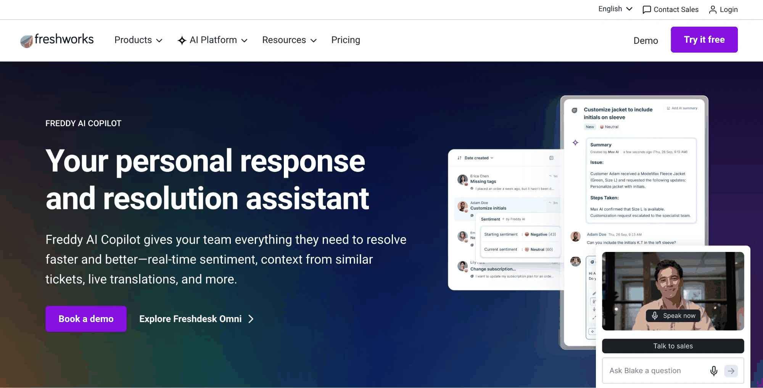Click Erica Chen's avatar

(463, 180)
